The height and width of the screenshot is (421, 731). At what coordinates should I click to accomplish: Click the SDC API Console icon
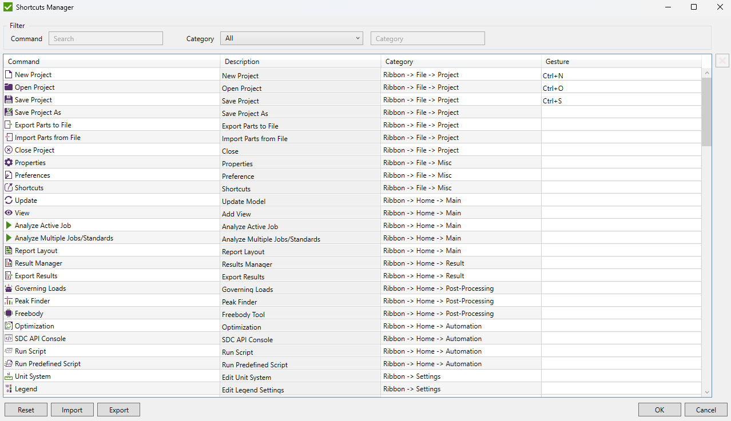pos(9,339)
